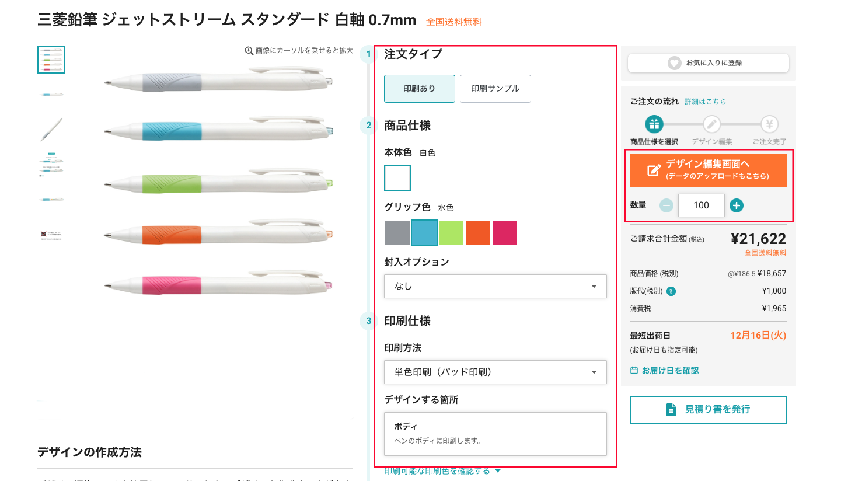Click the gray grip pen in the main image
Image resolution: width=855 pixels, height=481 pixels.
click(218, 81)
